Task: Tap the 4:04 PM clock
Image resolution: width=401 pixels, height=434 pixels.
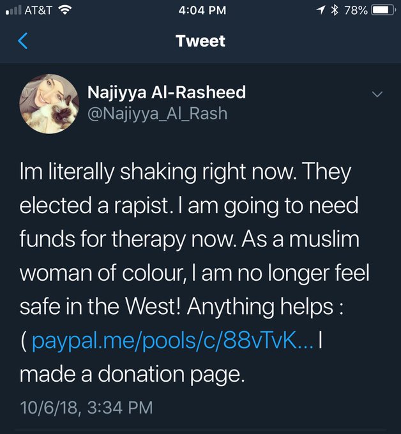Action: (x=200, y=10)
